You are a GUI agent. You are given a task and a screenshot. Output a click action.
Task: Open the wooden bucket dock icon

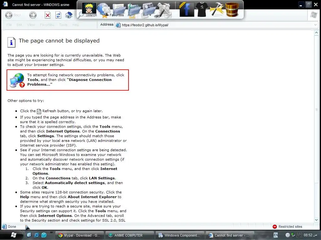(x=232, y=9)
